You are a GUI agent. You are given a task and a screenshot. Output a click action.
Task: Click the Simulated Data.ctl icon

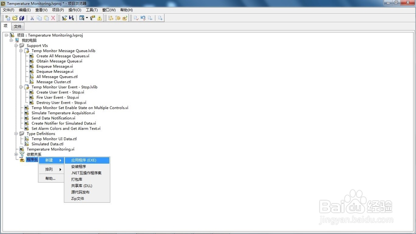[x=27, y=144]
